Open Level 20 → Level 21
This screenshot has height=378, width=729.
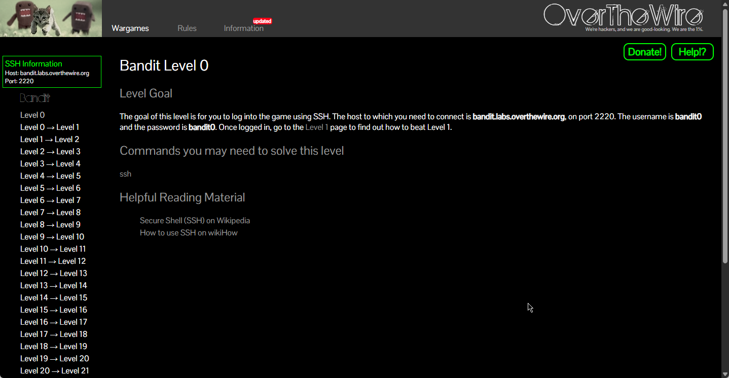[55, 371]
